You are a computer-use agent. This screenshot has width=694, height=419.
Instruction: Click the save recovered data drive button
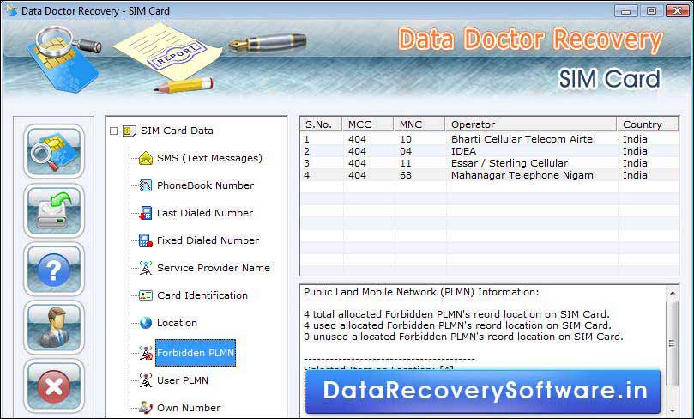[53, 211]
